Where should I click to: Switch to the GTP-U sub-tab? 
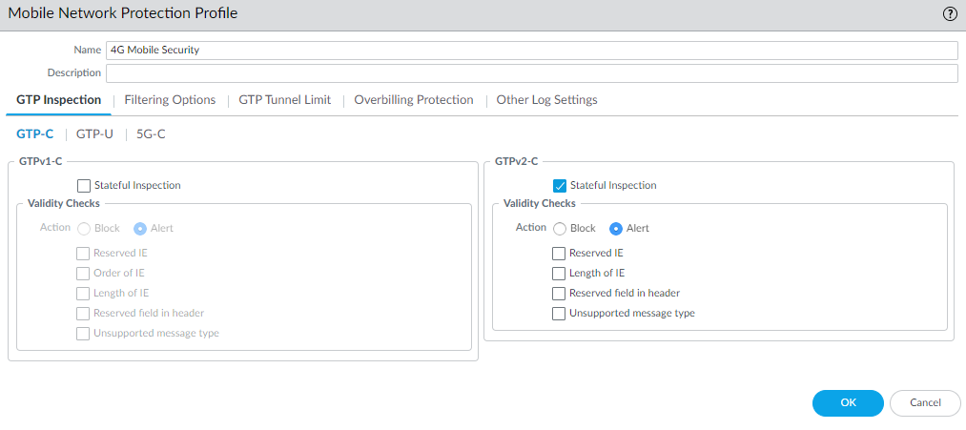pyautogui.click(x=94, y=134)
